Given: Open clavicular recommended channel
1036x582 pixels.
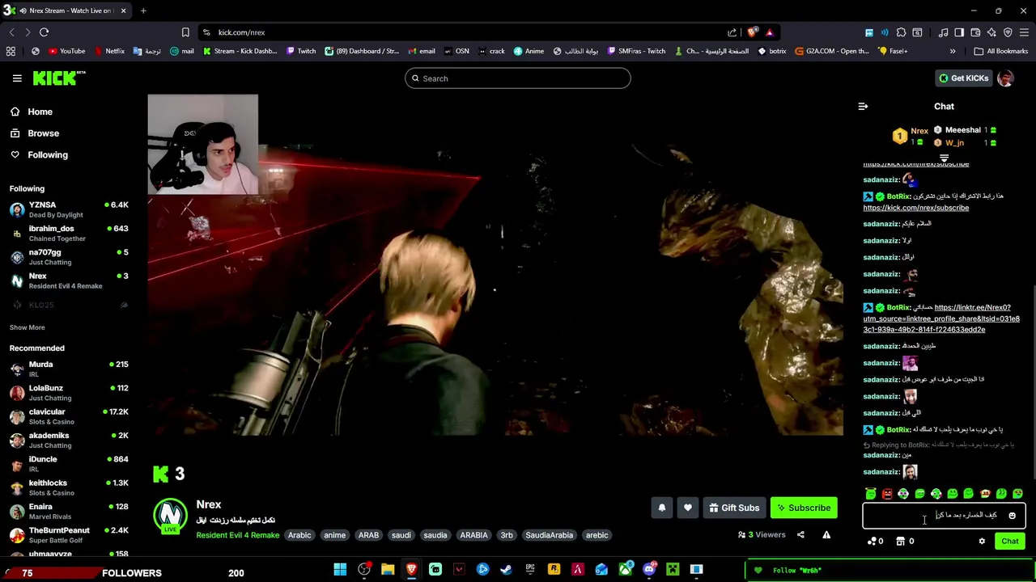Looking at the screenshot, I should click(x=69, y=416).
